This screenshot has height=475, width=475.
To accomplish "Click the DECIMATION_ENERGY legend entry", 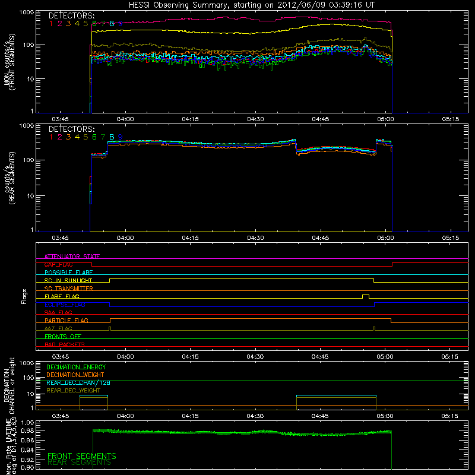I will coord(76,367).
